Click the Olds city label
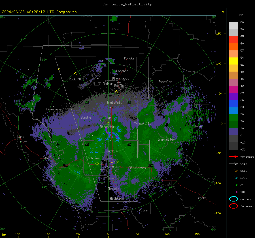This screenshot has width=255, height=238. point(108,118)
